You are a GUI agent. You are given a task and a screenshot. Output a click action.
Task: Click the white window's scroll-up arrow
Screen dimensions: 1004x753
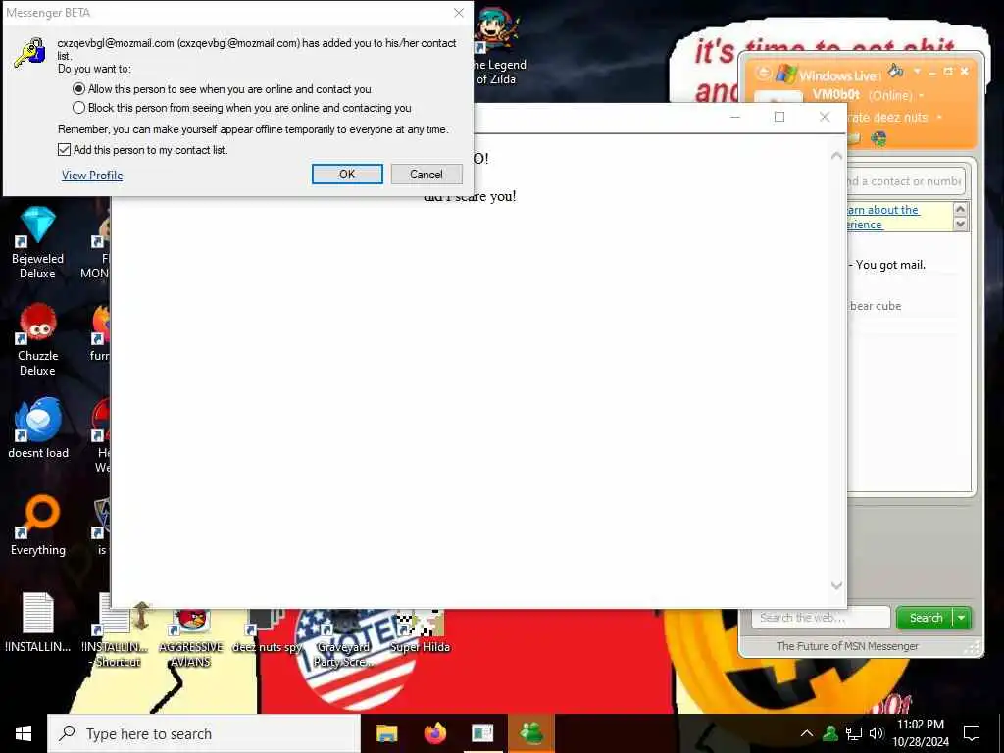pyautogui.click(x=836, y=156)
